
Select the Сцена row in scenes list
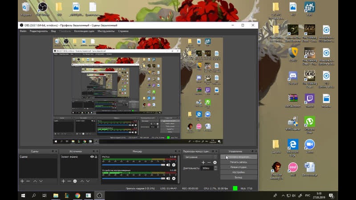tap(38, 157)
